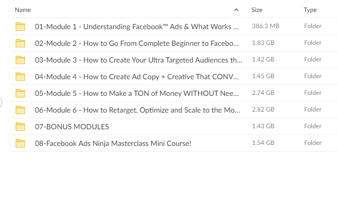Viewport: 338px width, 197px height.
Task: Sort the list by Name column
Action: tap(22, 10)
